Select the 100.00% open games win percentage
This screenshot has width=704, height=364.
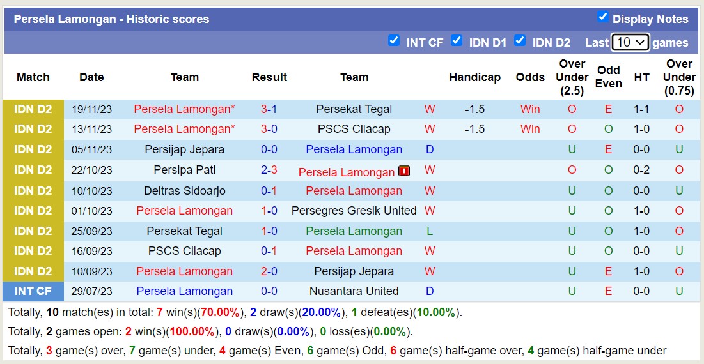[191, 331]
